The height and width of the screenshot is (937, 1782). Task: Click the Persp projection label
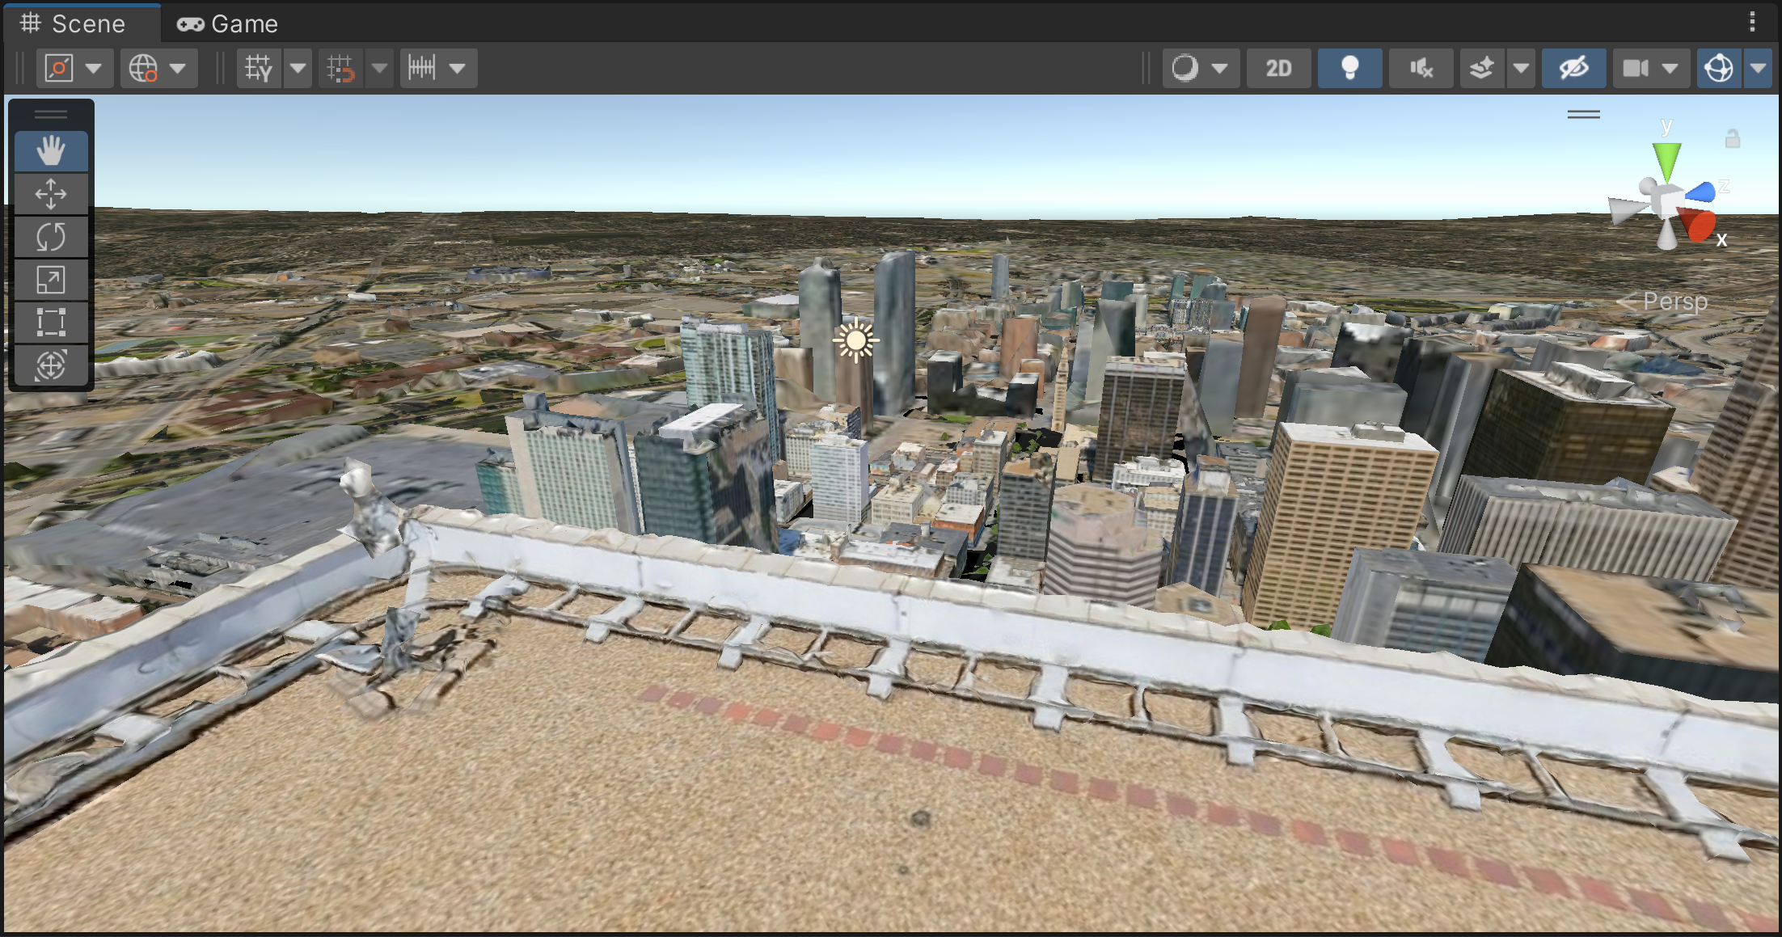pyautogui.click(x=1674, y=302)
